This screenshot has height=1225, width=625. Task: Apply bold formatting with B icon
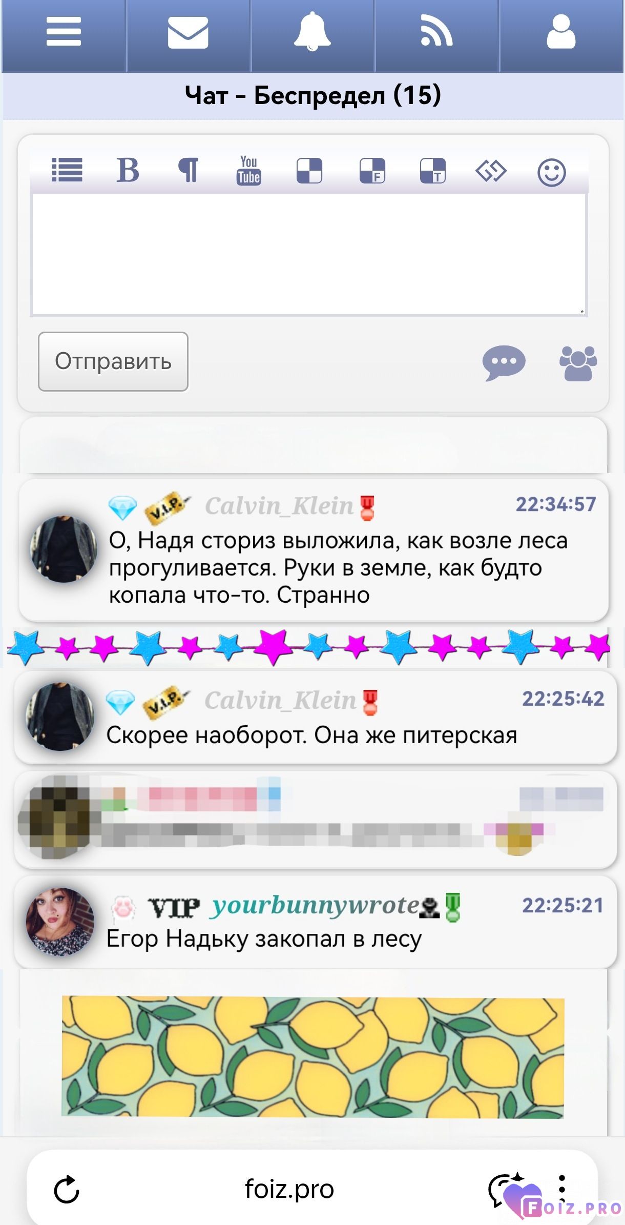128,170
